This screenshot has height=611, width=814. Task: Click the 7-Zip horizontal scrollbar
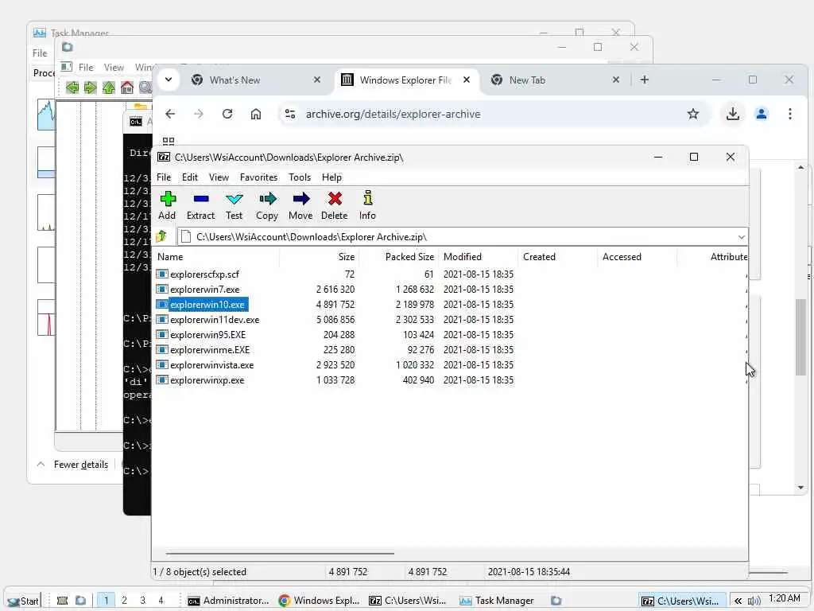279,554
